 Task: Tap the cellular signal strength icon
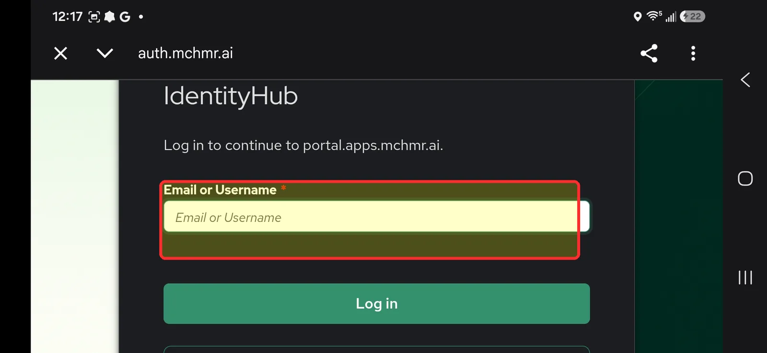click(671, 17)
